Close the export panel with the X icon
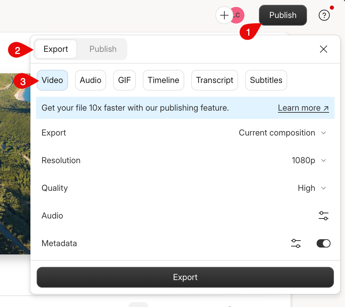345x307 pixels. tap(324, 49)
